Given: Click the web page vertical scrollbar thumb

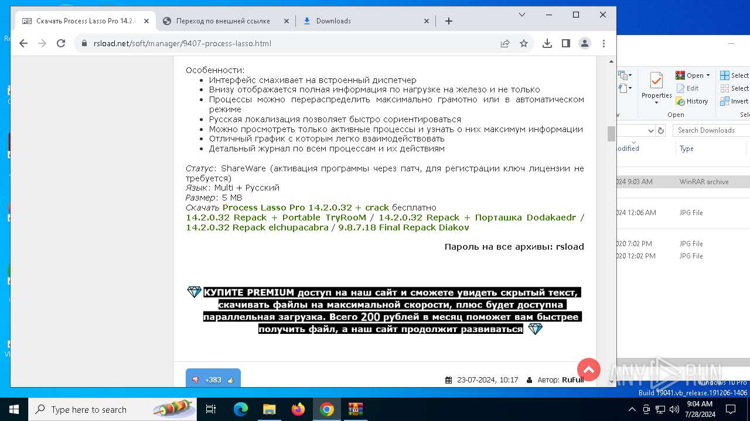Looking at the screenshot, I should [611, 134].
